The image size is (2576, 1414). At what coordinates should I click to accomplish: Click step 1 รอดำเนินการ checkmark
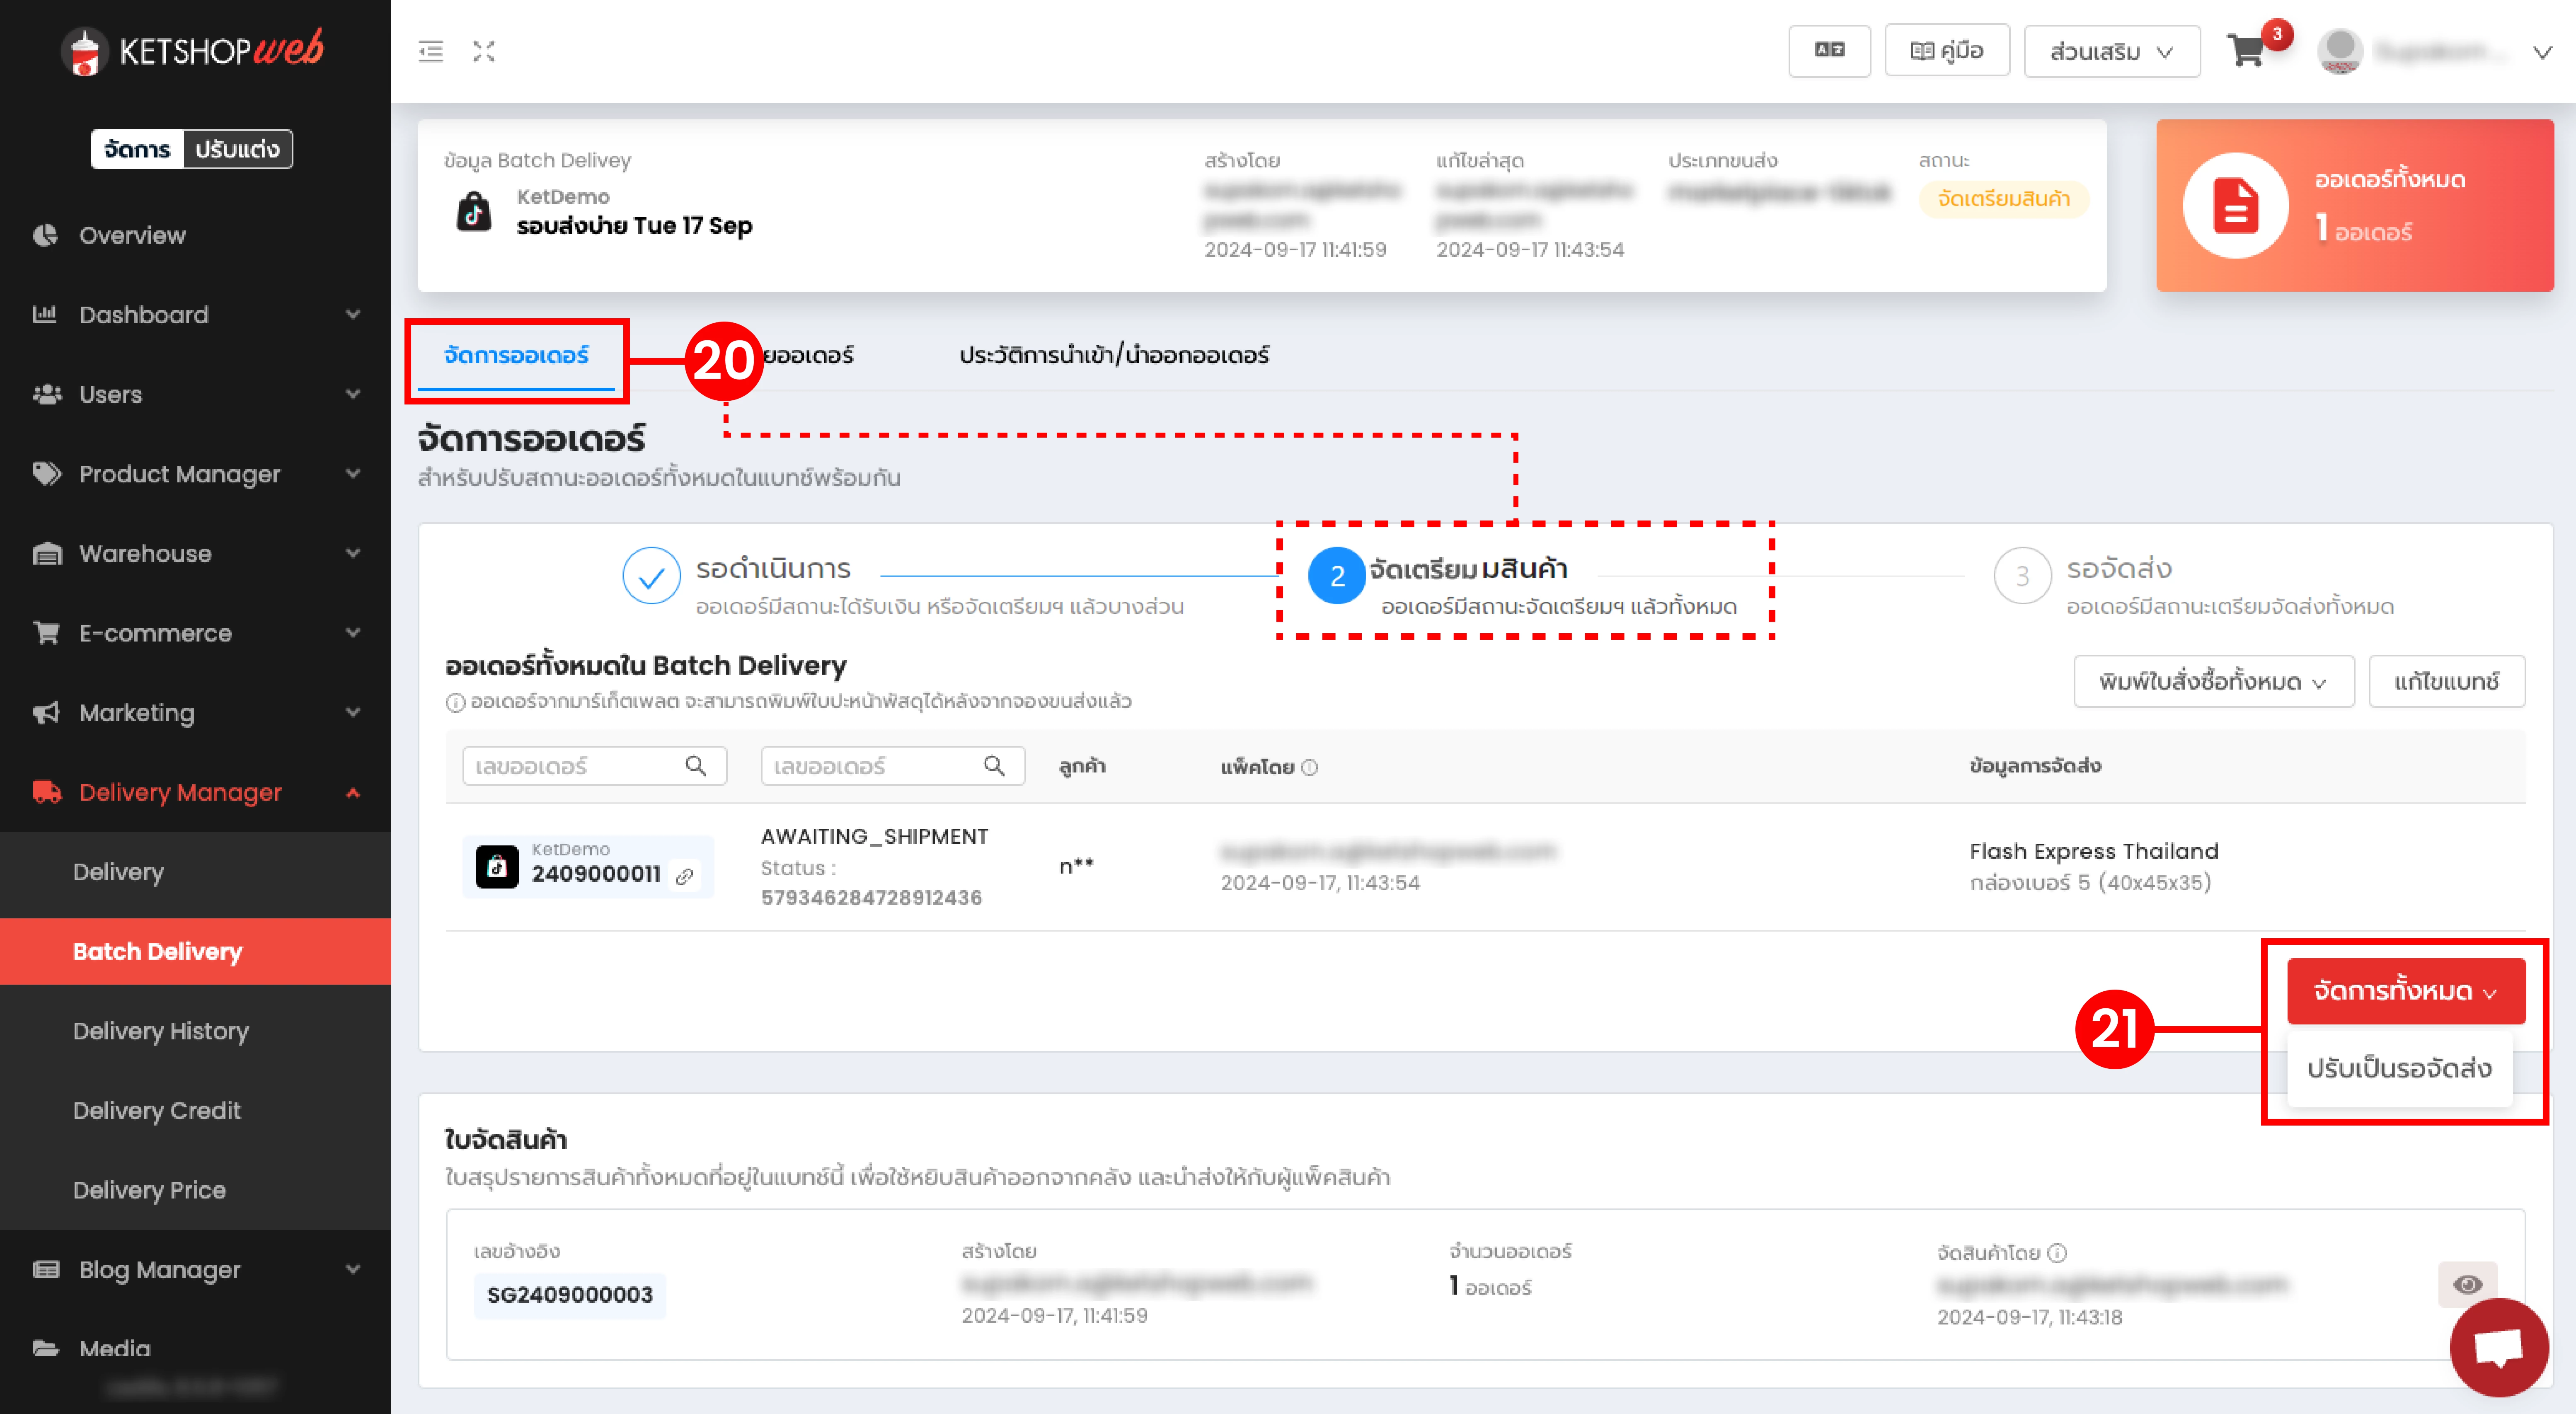[651, 576]
